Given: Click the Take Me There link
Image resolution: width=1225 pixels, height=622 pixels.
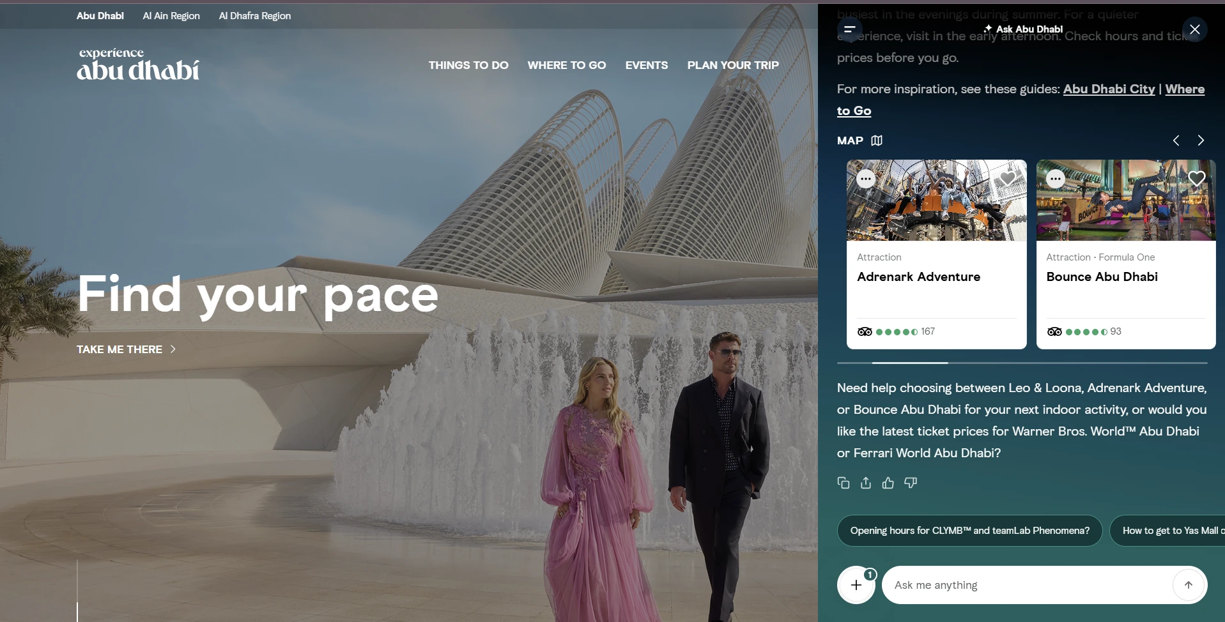Looking at the screenshot, I should (x=127, y=349).
